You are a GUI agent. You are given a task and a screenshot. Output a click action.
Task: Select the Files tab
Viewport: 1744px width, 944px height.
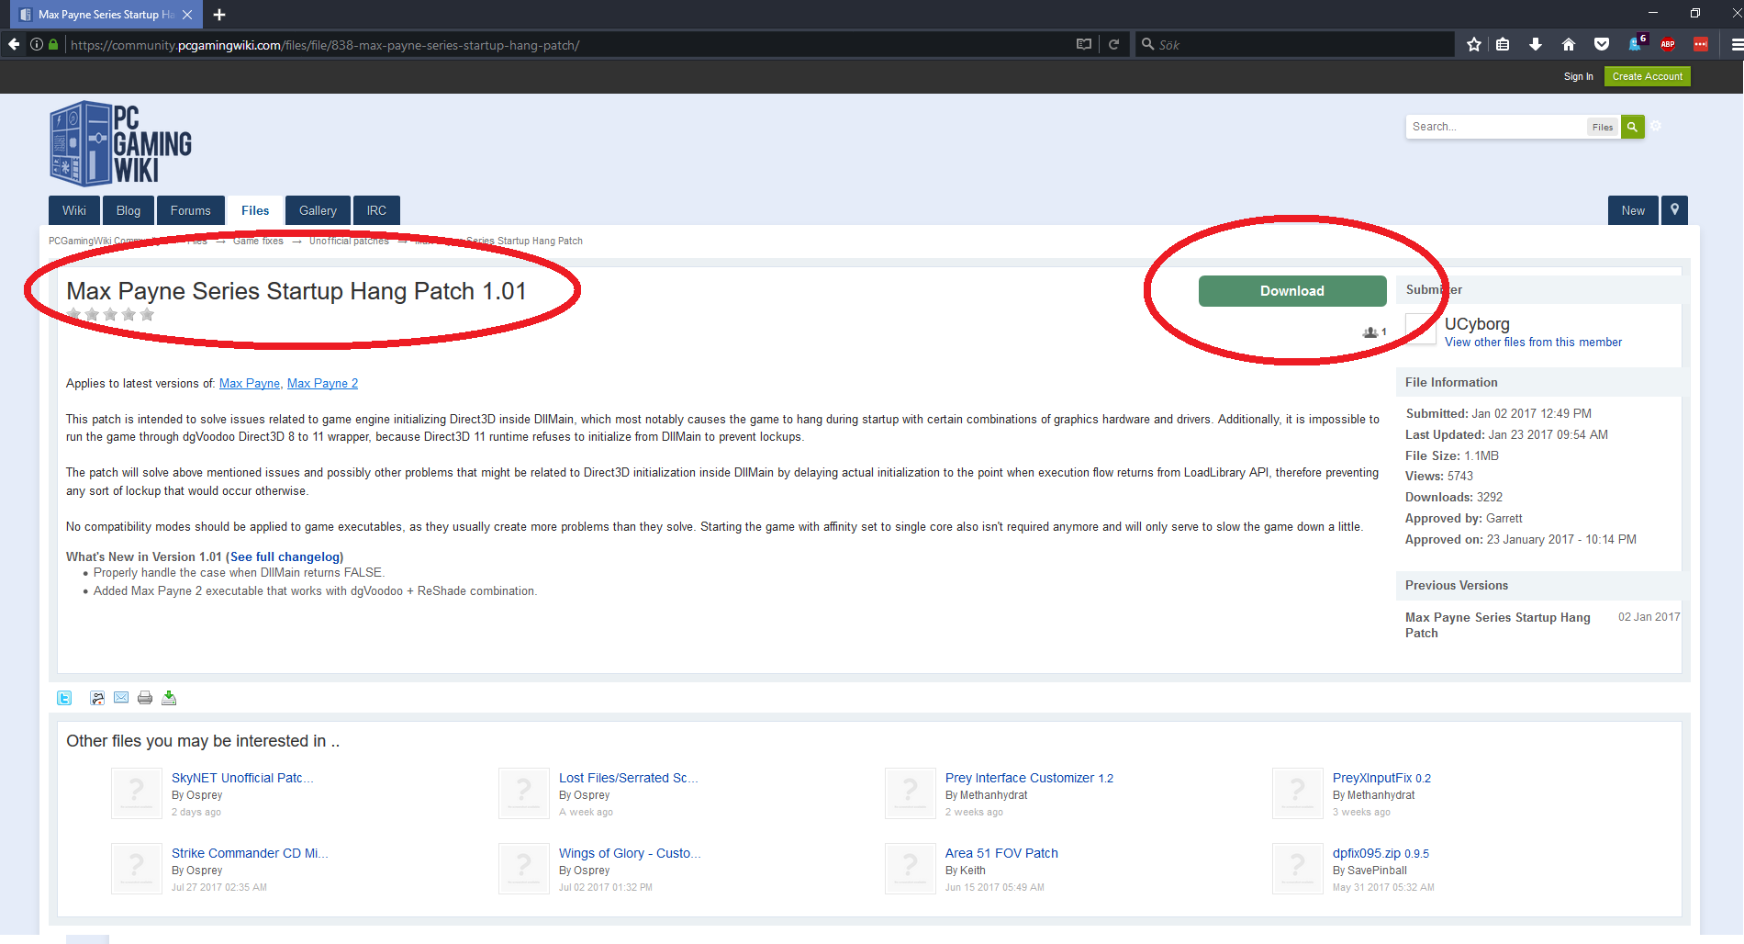255,210
